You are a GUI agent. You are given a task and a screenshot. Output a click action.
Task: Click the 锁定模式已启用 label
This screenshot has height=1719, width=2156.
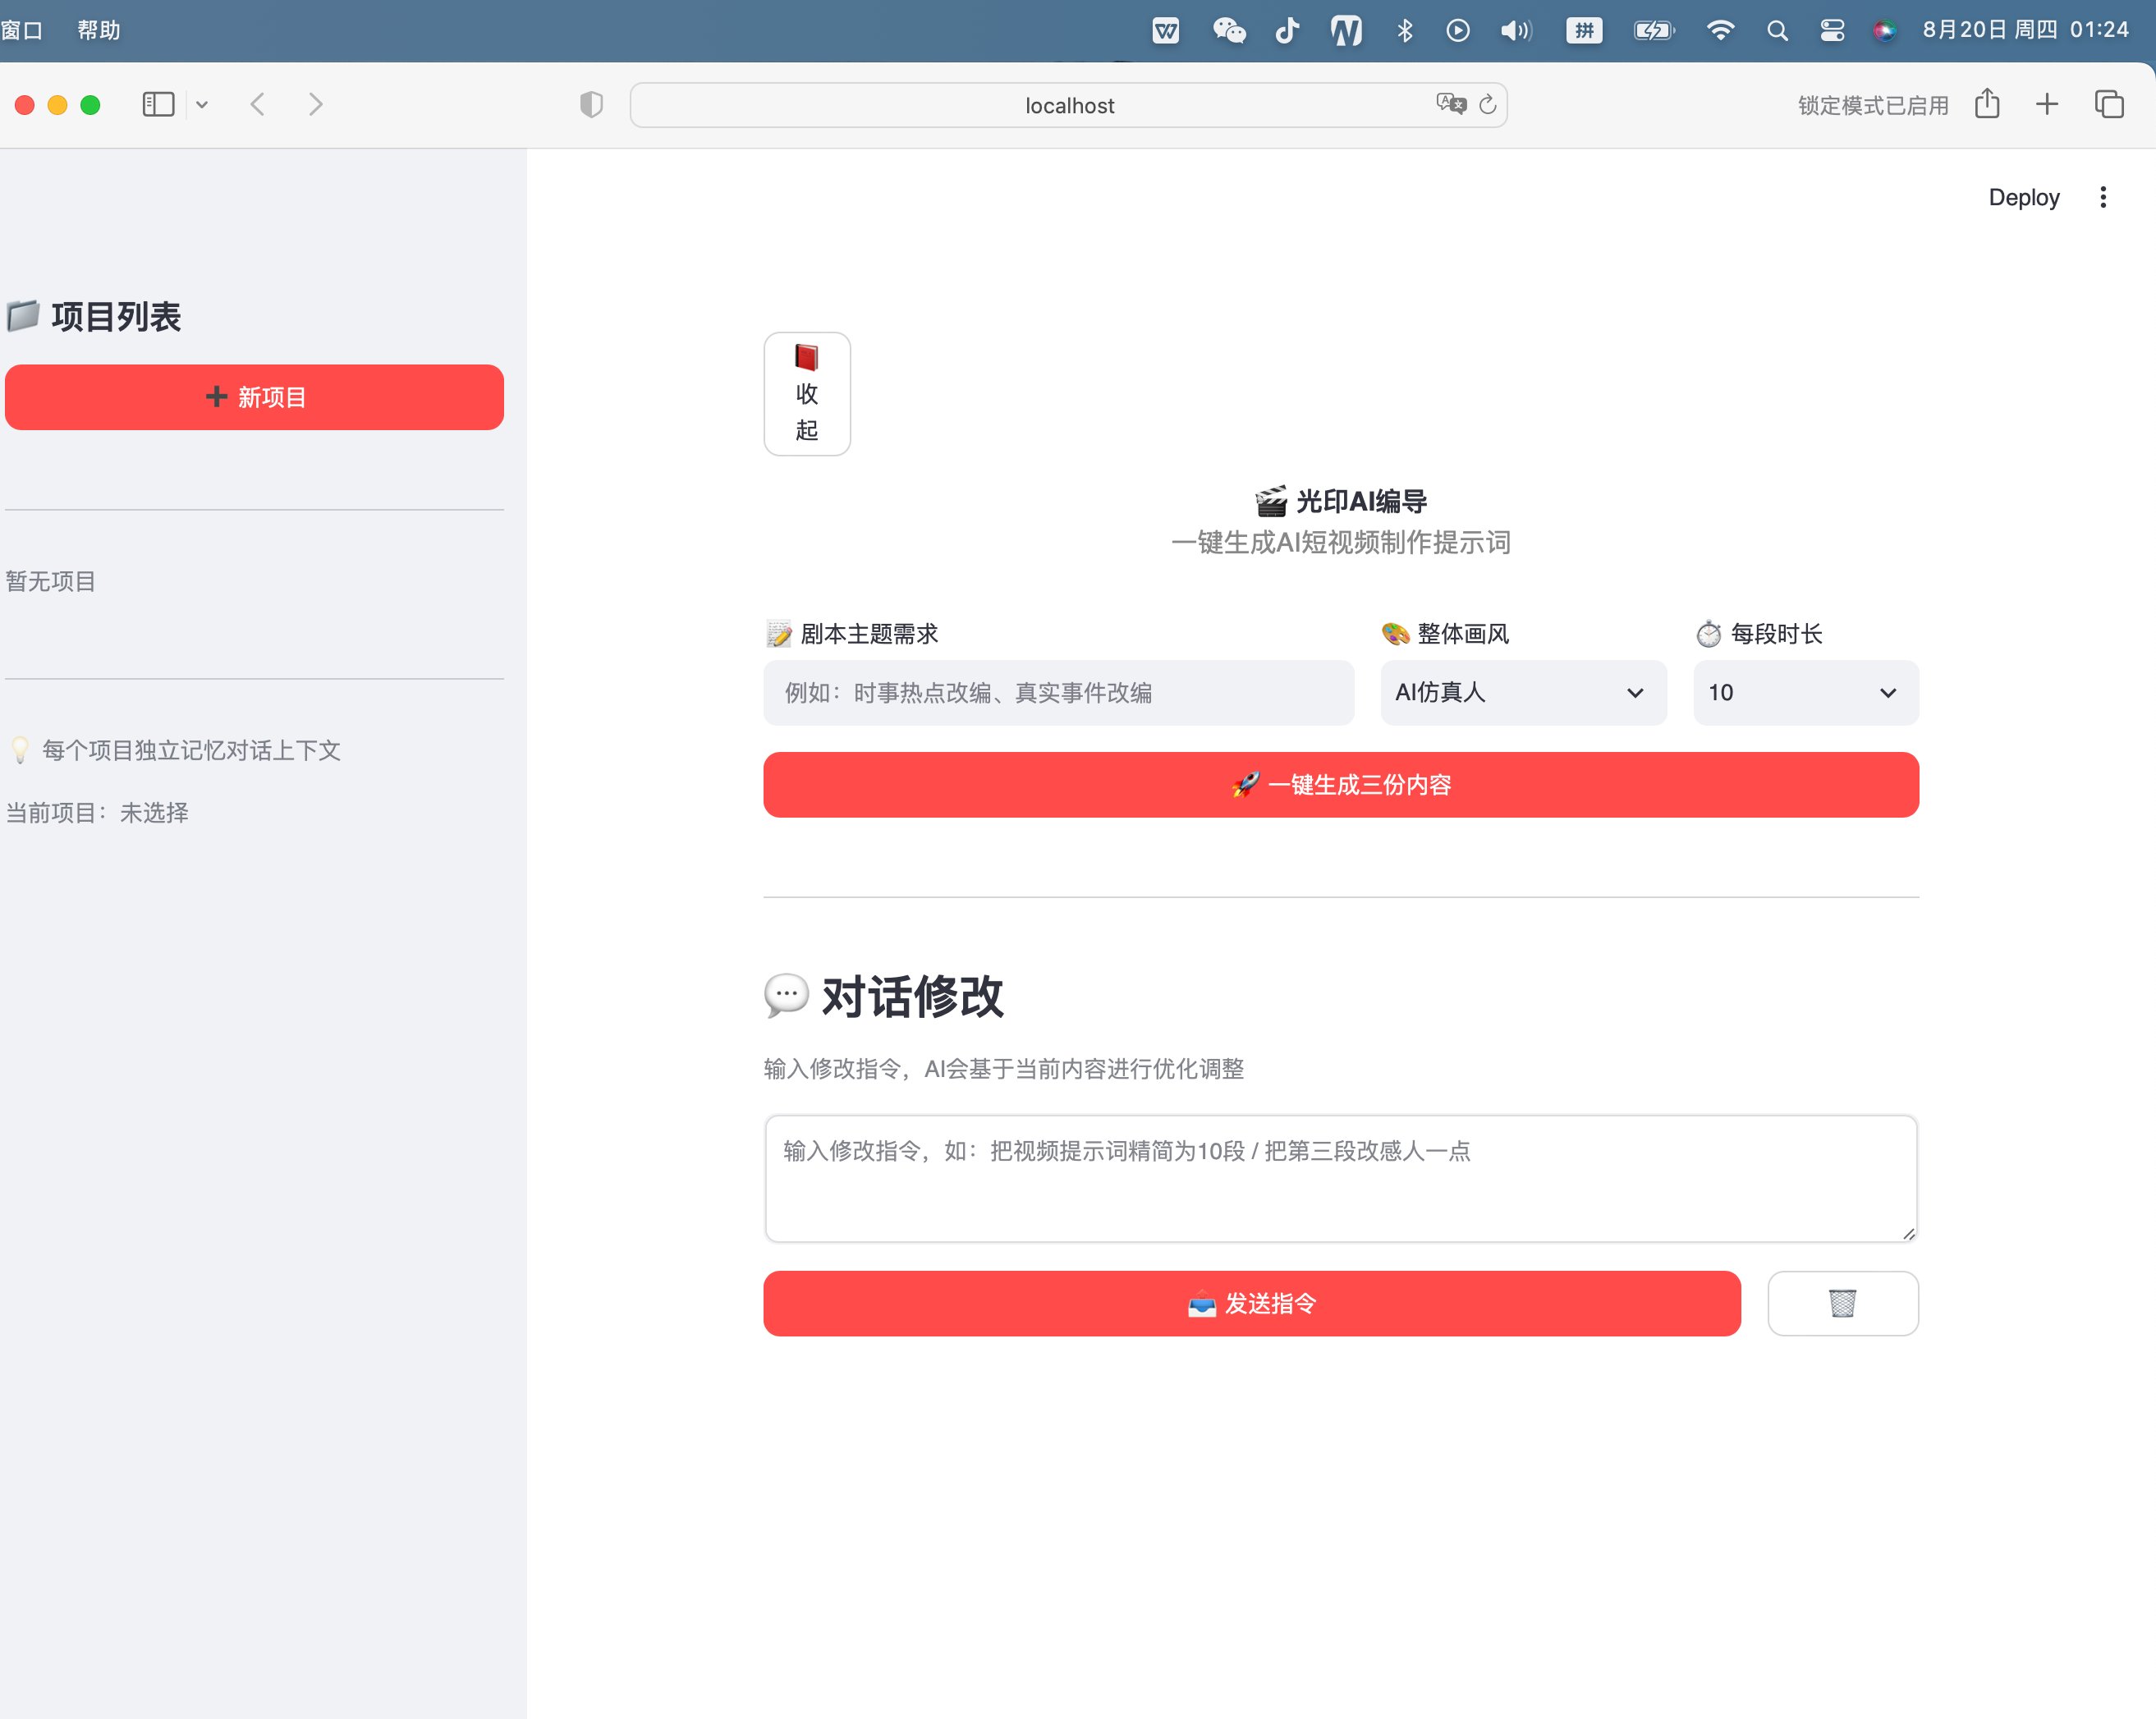point(1873,105)
